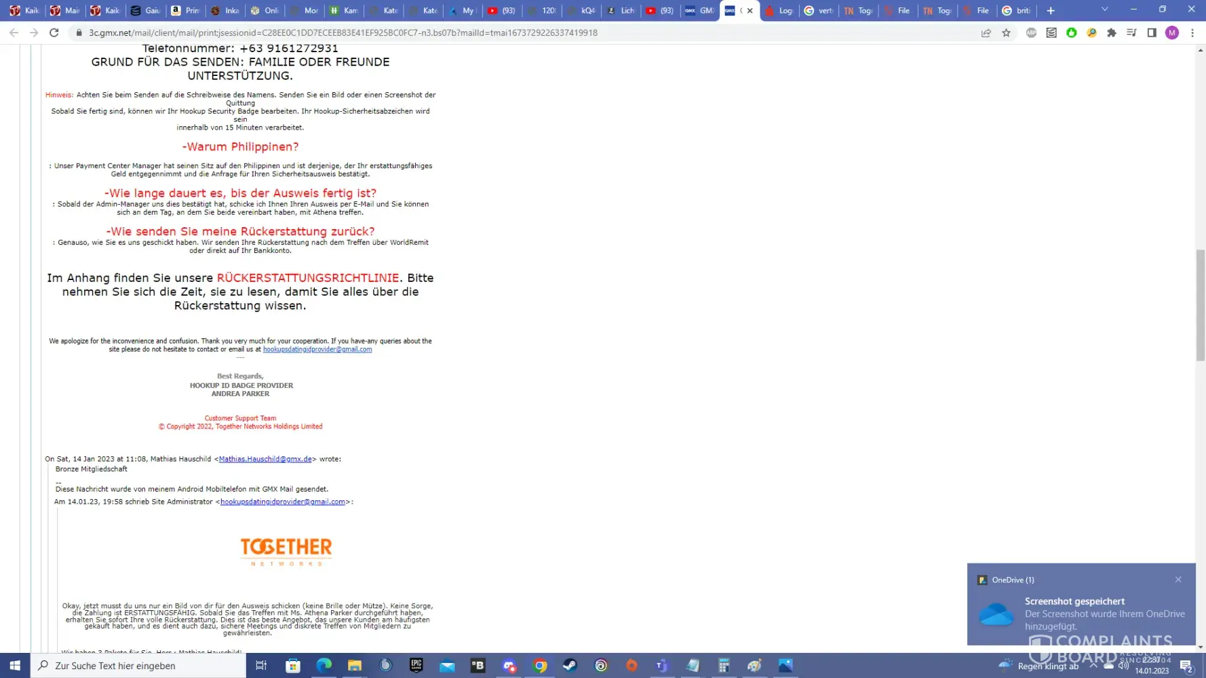Open the hookupsdatingidprovider@gmail.com link in the apology text
Image resolution: width=1206 pixels, height=678 pixels.
317,349
